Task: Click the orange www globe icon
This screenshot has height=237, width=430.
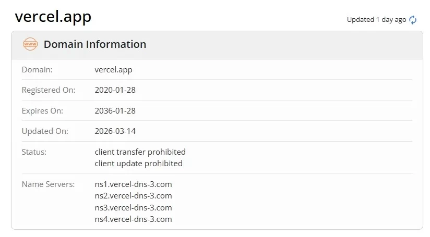Action: (x=30, y=44)
